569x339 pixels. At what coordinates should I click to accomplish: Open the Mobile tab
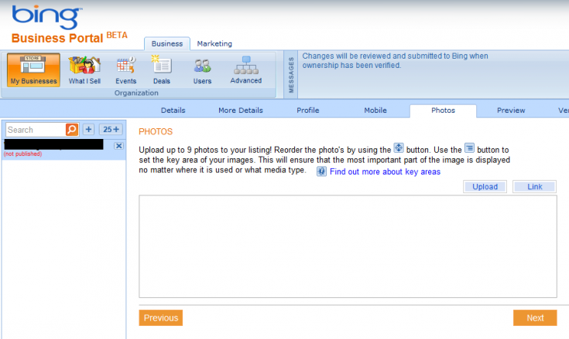(x=375, y=110)
